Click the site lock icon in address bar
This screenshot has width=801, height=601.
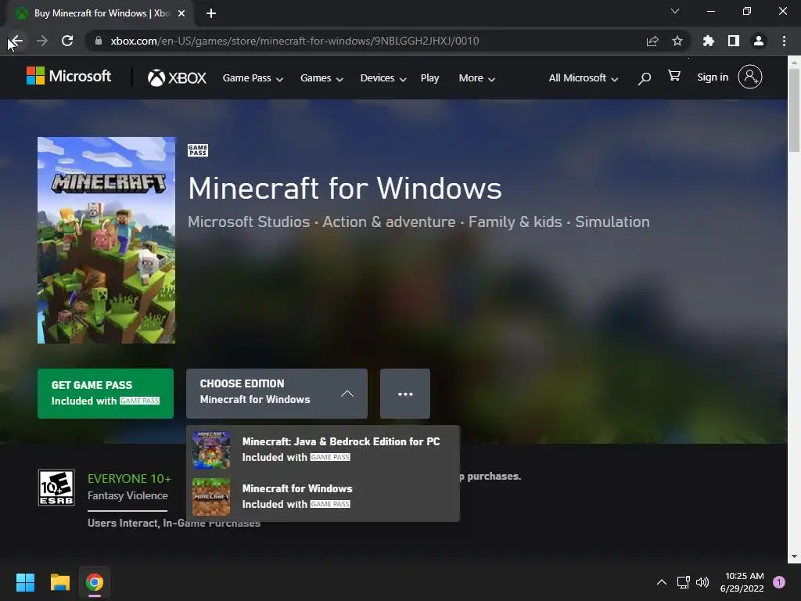[x=99, y=41]
